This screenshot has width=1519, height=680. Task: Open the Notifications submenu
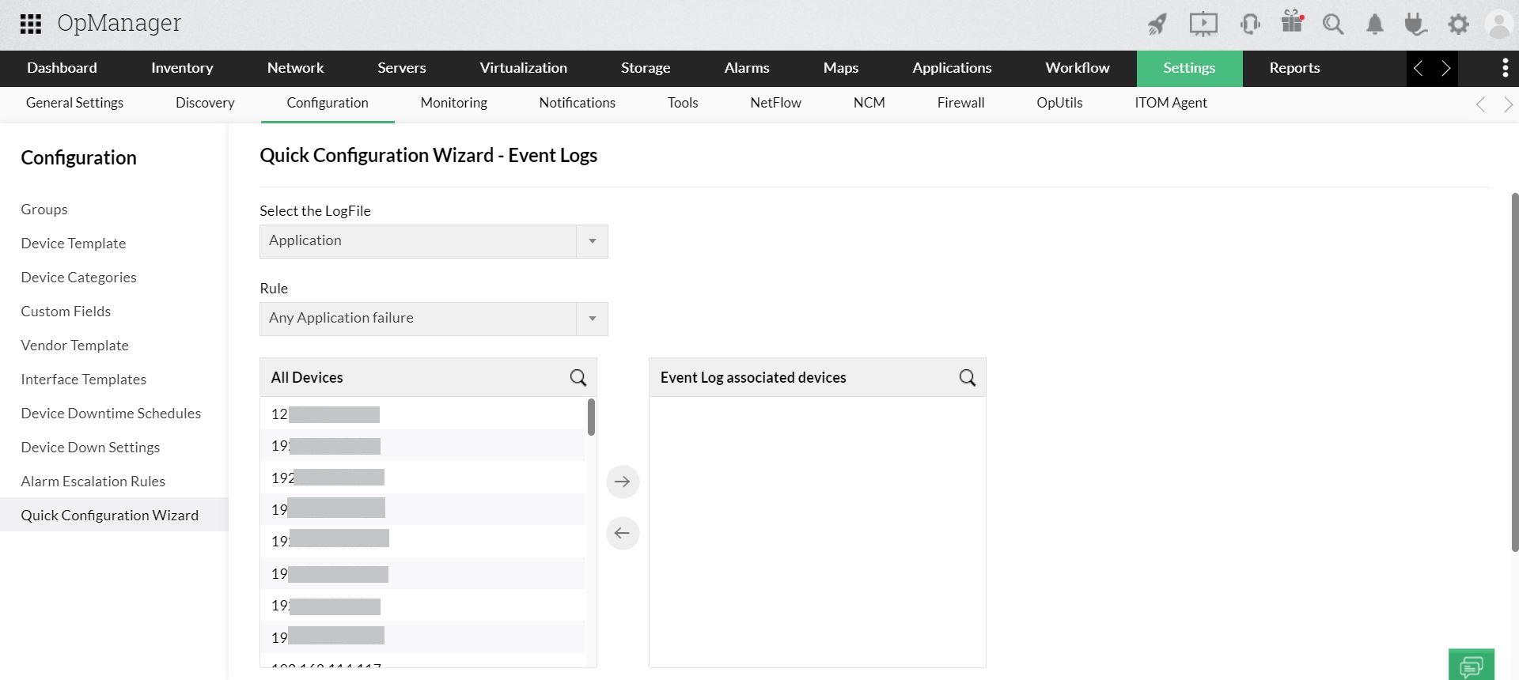point(578,103)
